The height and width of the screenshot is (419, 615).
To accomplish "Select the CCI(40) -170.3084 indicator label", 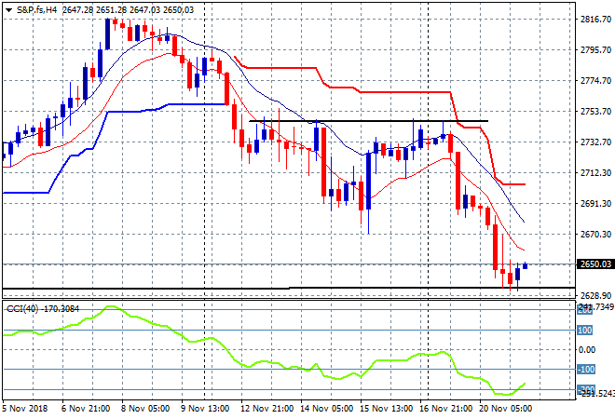I will (x=43, y=309).
